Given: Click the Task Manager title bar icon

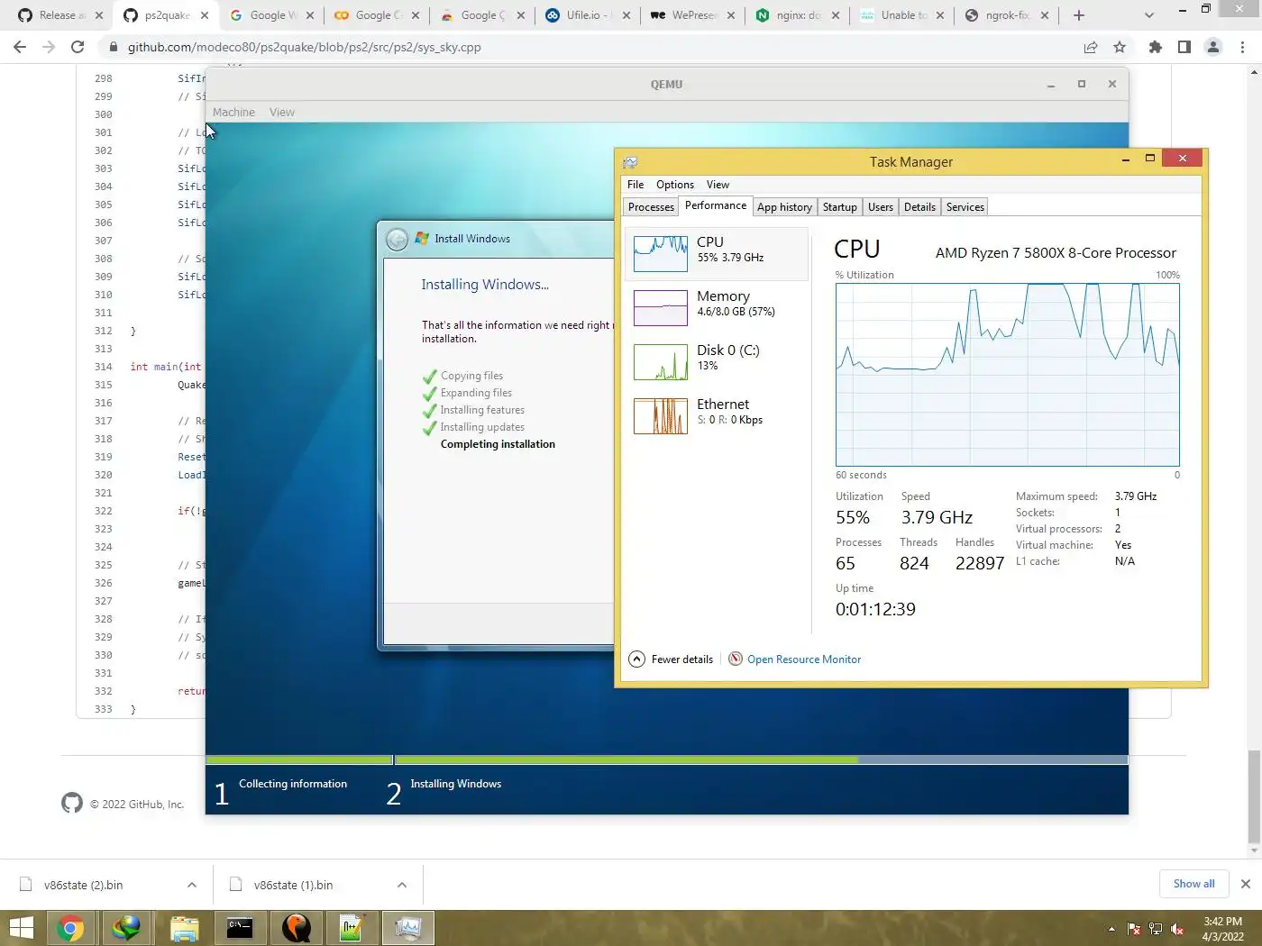Looking at the screenshot, I should tap(630, 162).
